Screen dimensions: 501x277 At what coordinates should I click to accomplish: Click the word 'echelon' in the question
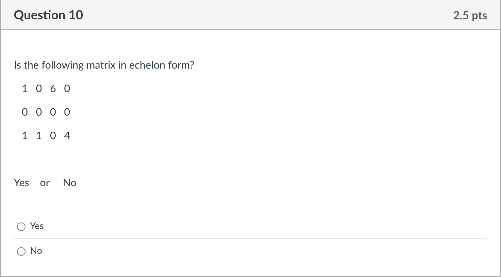(147, 65)
